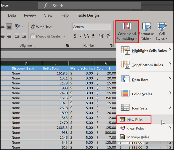Click the Color Scales icon
174x150 pixels.
[125, 93]
